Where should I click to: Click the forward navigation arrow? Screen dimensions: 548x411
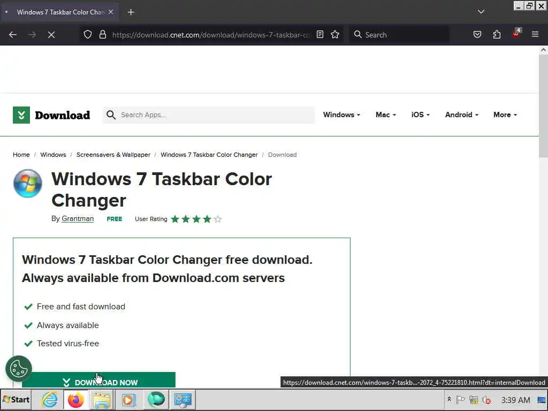click(32, 35)
